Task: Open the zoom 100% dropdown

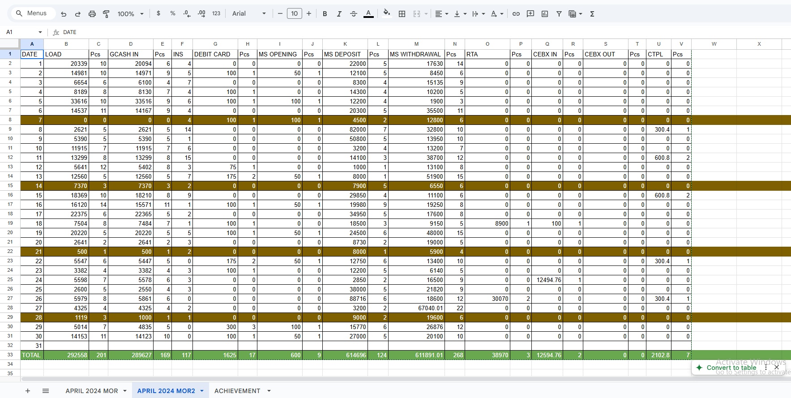Action: click(x=130, y=14)
